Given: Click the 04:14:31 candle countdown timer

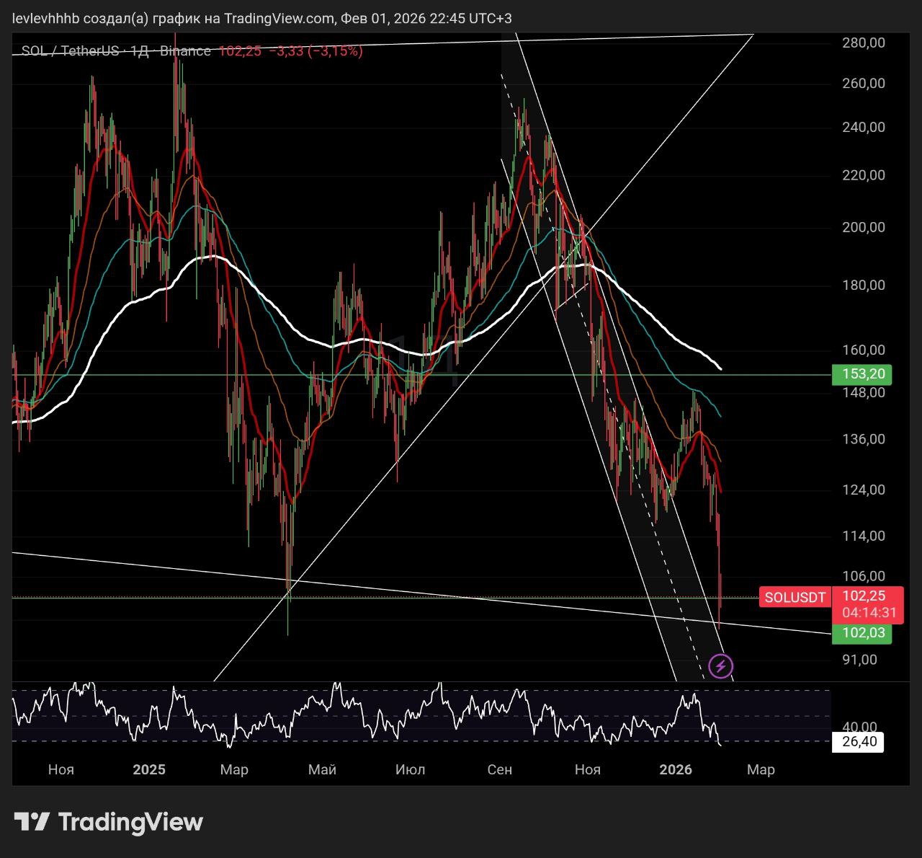Looking at the screenshot, I should pos(869,613).
